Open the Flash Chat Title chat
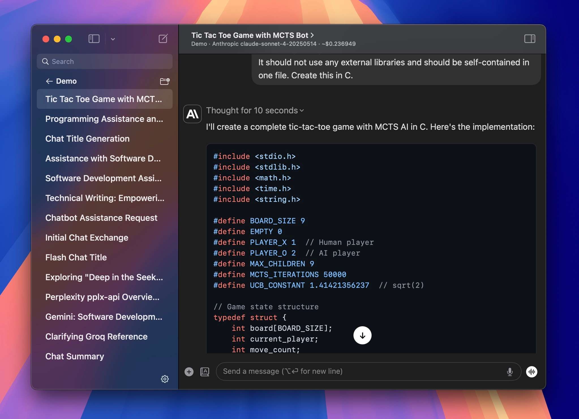This screenshot has width=579, height=419. (76, 257)
